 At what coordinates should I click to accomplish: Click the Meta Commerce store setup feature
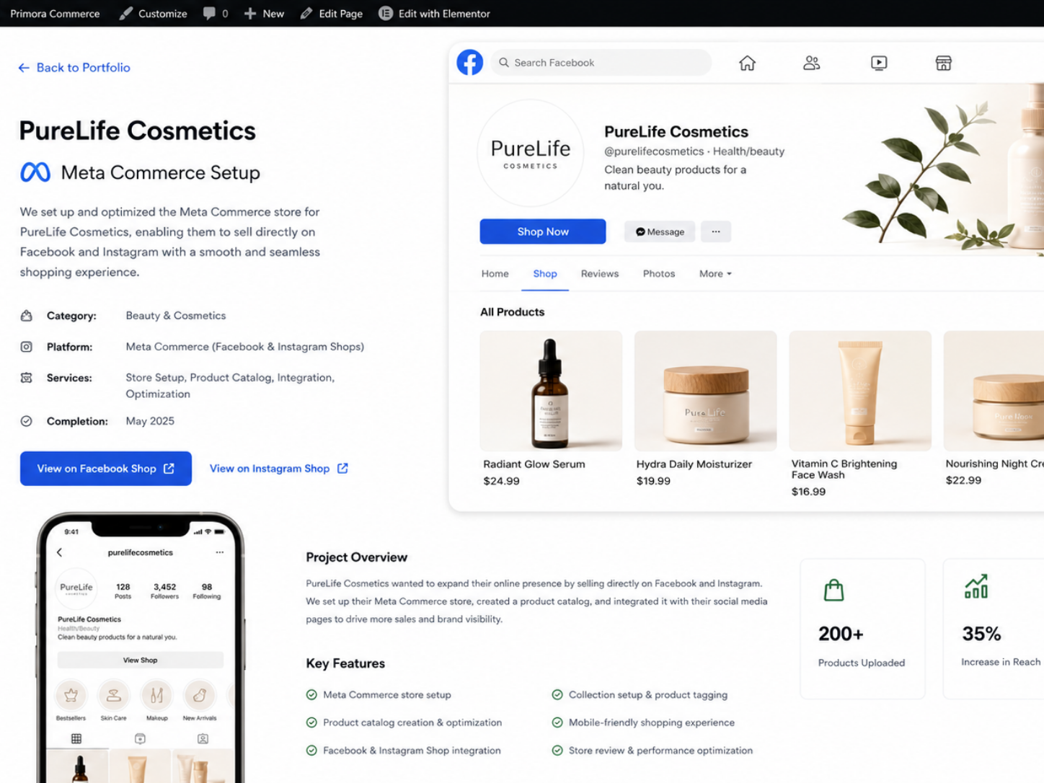click(x=379, y=695)
